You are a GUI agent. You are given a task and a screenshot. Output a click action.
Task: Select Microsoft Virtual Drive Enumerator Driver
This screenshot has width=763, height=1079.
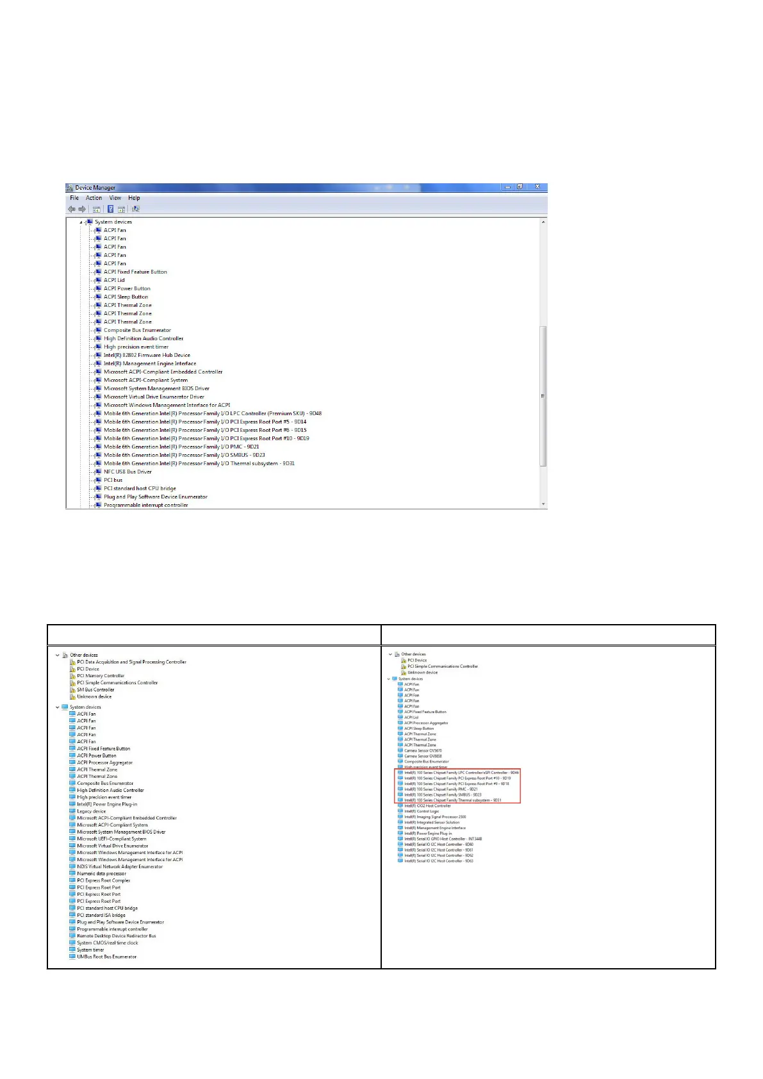154,397
